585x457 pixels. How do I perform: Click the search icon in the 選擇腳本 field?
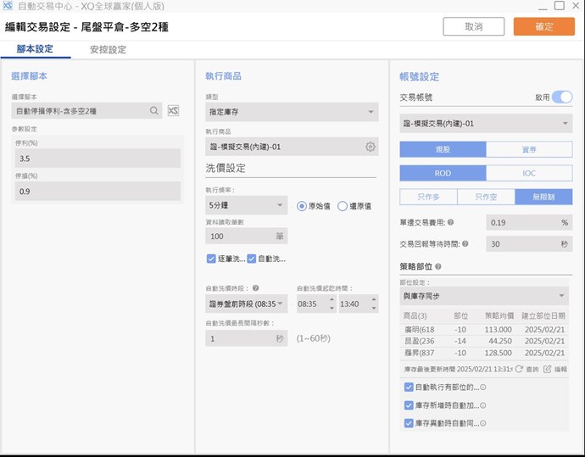(x=154, y=110)
